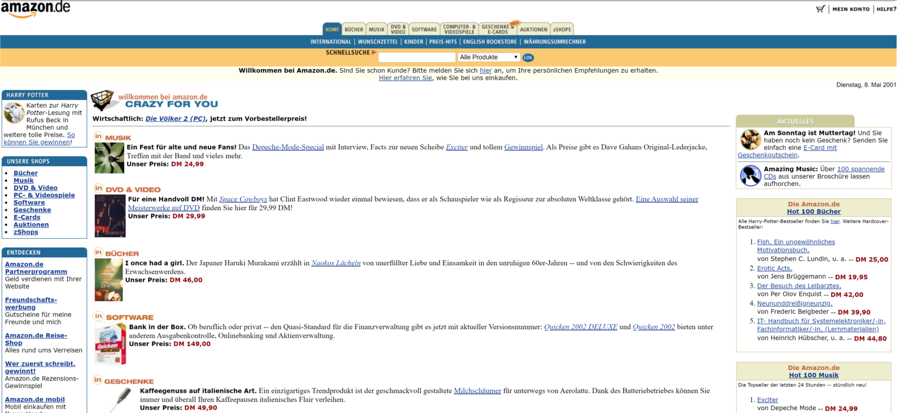
Task: Open '100 spannende CDs' link
Action: [x=824, y=173]
